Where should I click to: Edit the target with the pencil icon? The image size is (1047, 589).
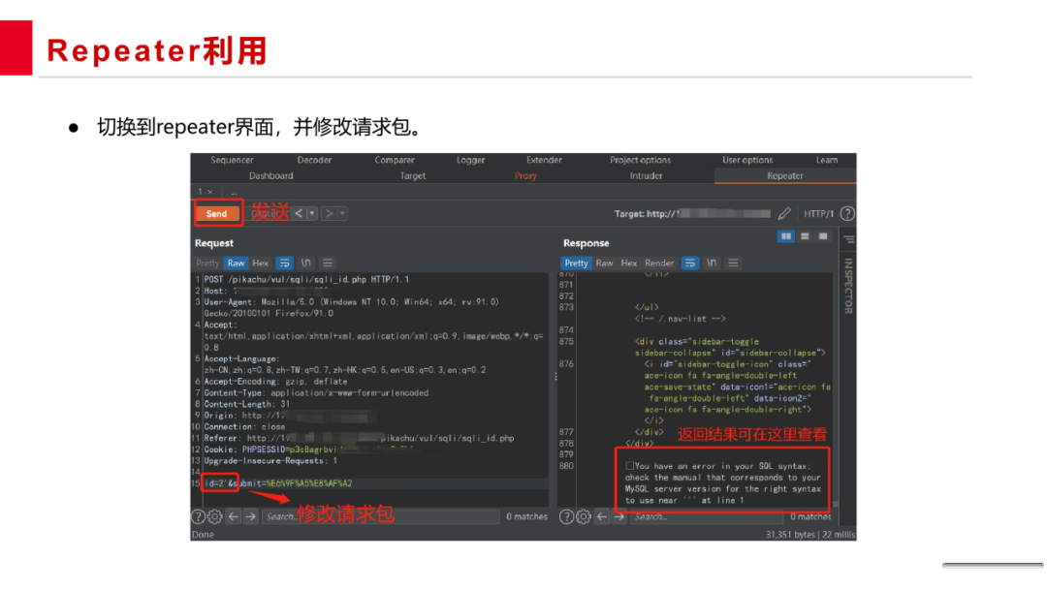[x=784, y=213]
